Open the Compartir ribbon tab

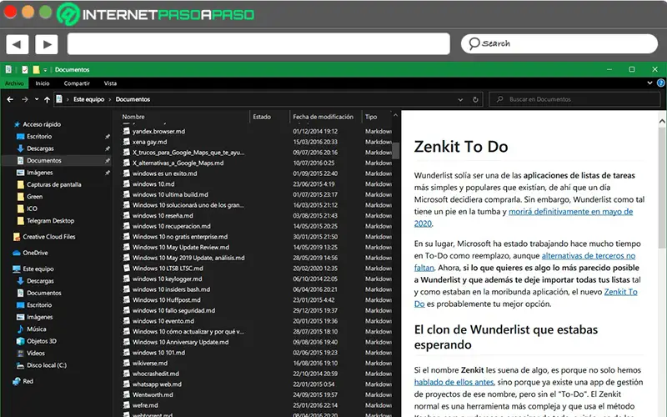pos(77,83)
